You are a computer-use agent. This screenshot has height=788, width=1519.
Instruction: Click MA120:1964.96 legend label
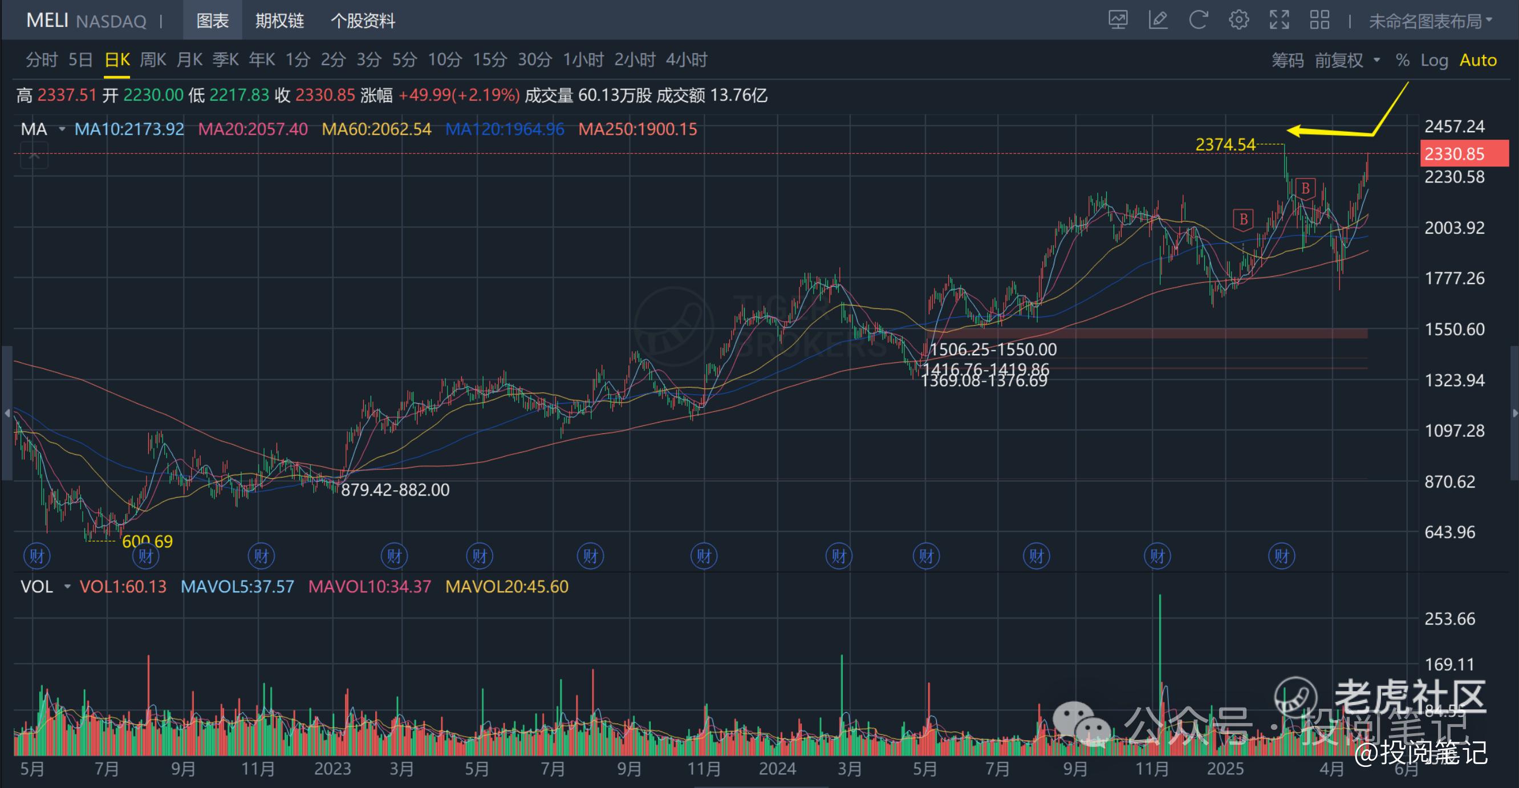[x=505, y=129]
